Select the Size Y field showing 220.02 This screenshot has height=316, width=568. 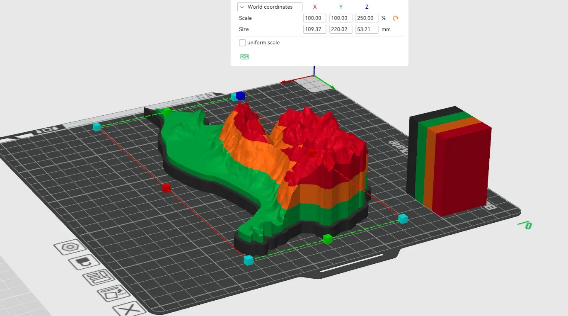(341, 29)
